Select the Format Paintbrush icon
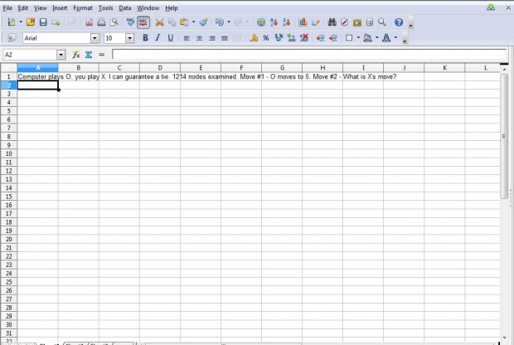Image resolution: width=514 pixels, height=345 pixels. tap(203, 22)
